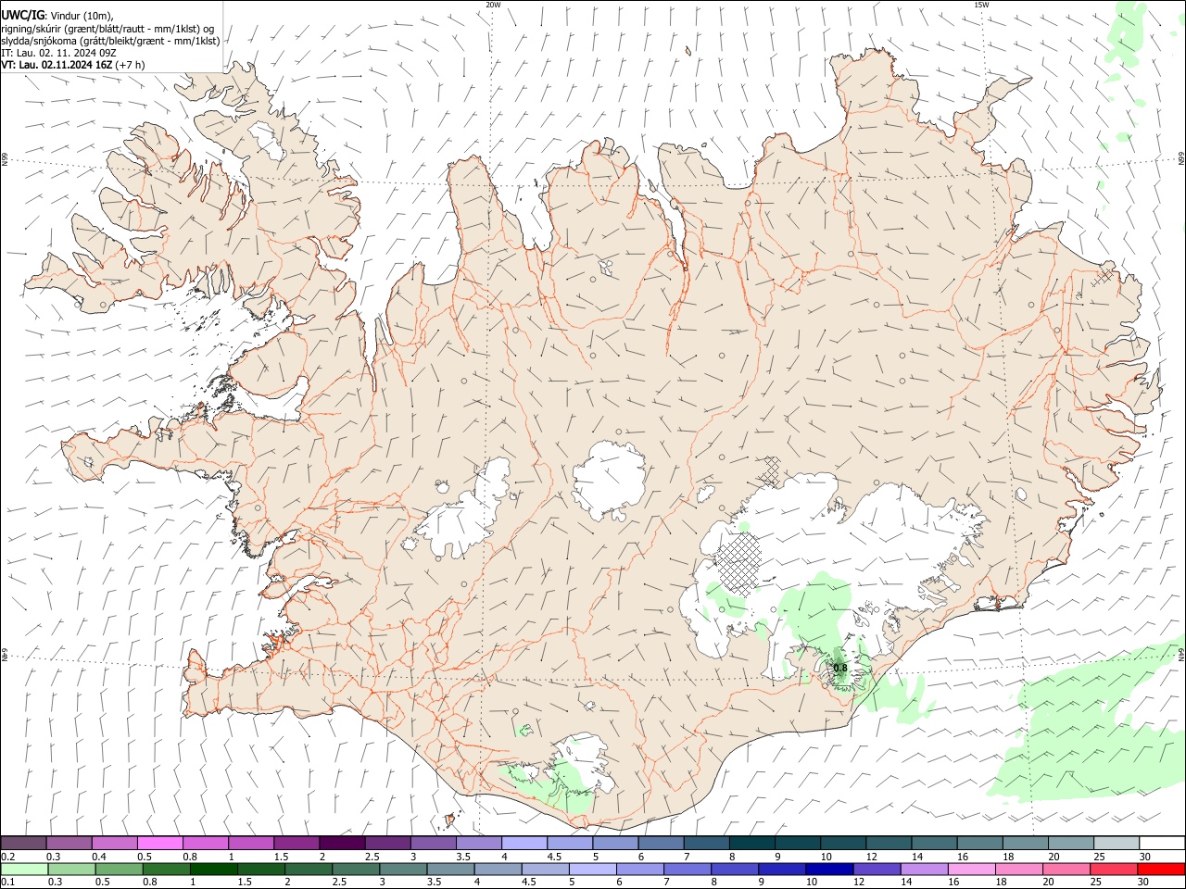Pick the white swatch ending the top legend row
This screenshot has width=1186, height=889.
[x=1162, y=843]
